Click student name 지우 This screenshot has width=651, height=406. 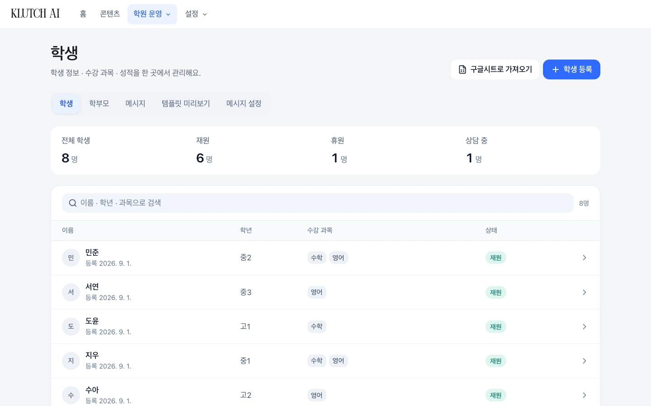pos(92,355)
